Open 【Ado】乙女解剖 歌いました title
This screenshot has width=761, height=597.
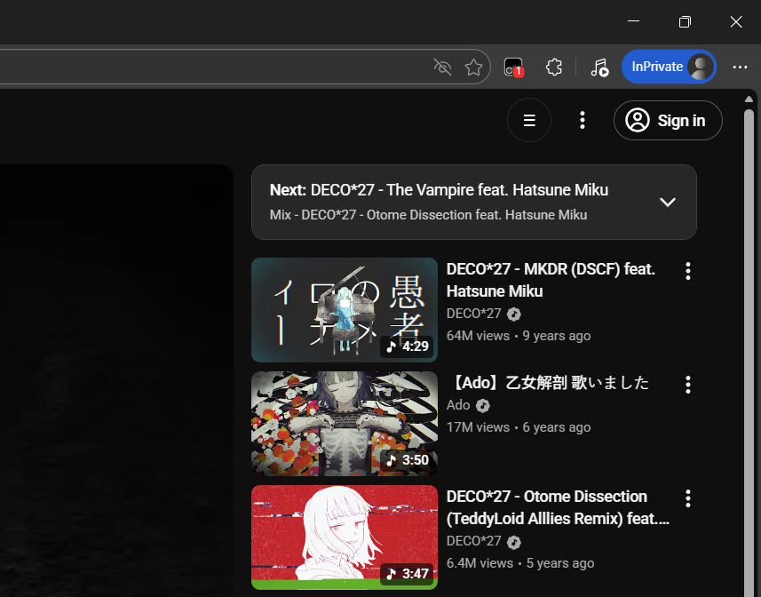548,383
